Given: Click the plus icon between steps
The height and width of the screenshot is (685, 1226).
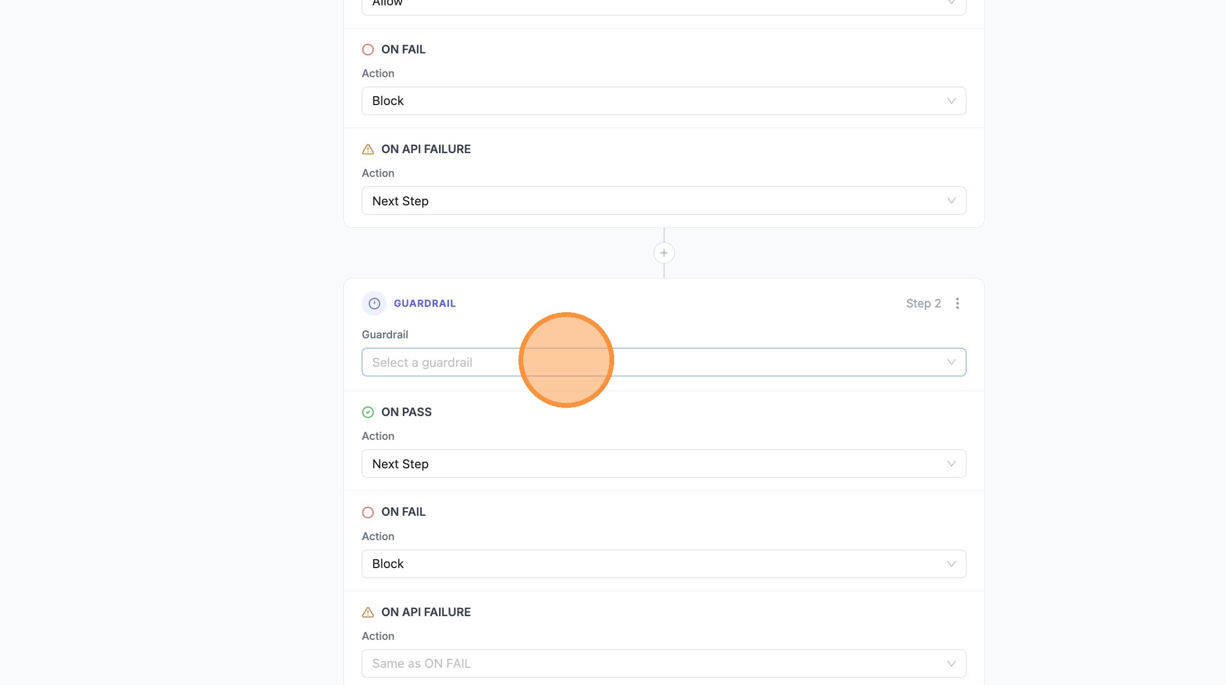Looking at the screenshot, I should [663, 253].
